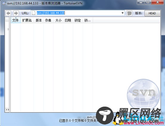This screenshot has height=126, width=165.
Task: Sort by the 文件 column header
Action: tap(16, 20)
